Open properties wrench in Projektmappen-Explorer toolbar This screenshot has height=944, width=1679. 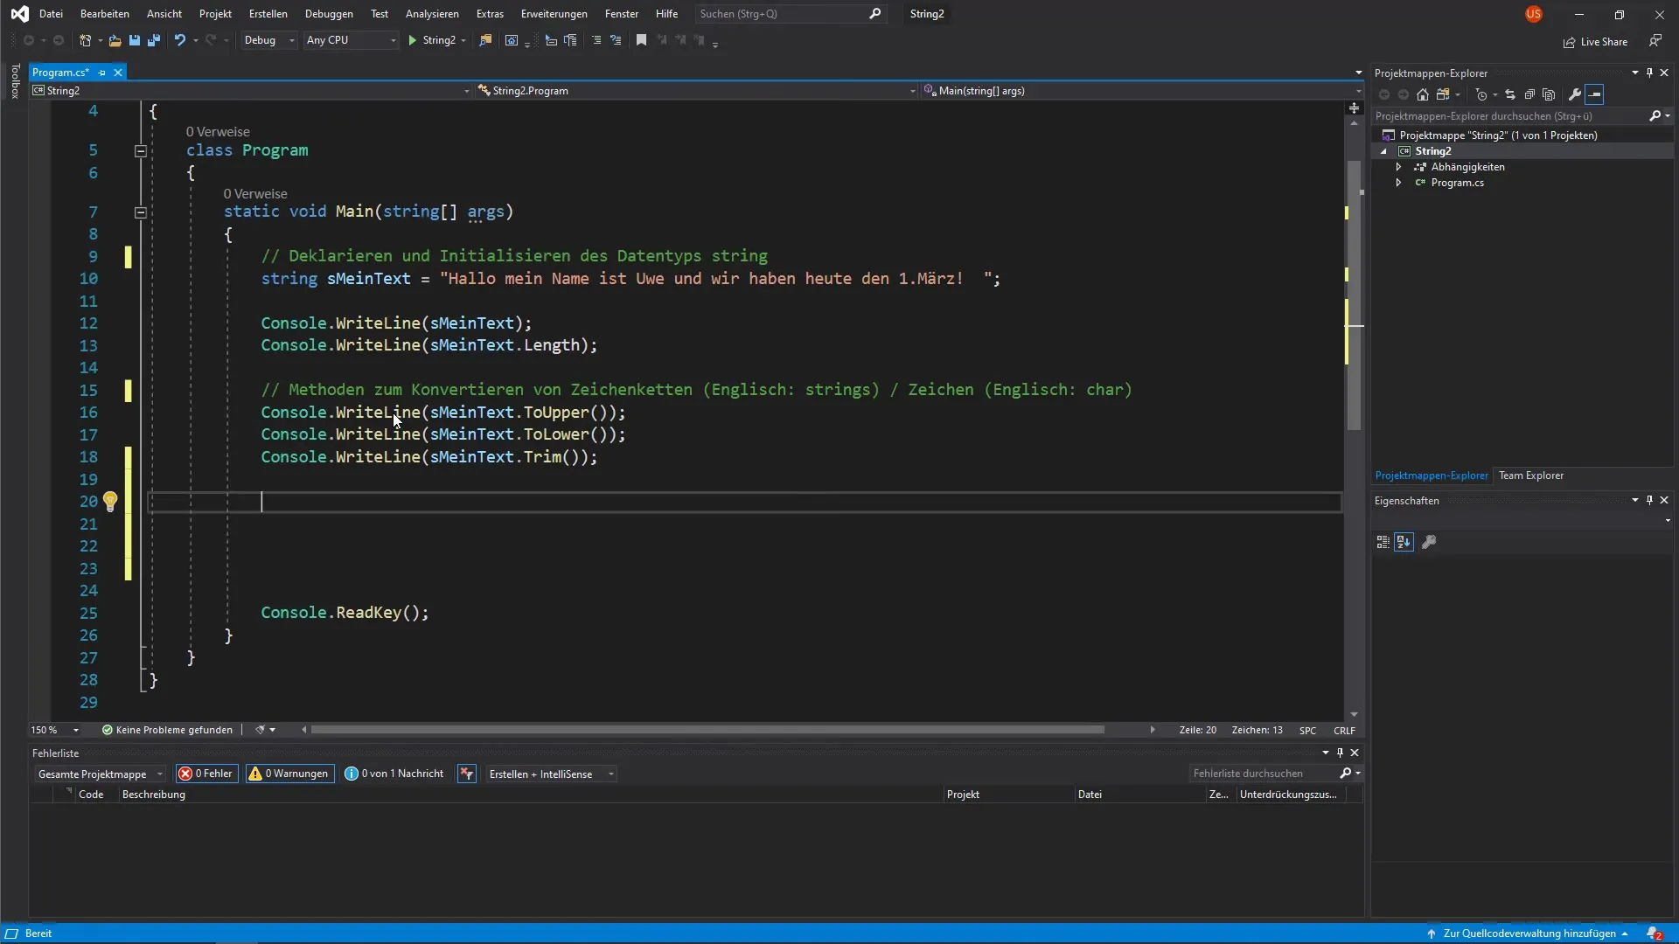[1575, 94]
